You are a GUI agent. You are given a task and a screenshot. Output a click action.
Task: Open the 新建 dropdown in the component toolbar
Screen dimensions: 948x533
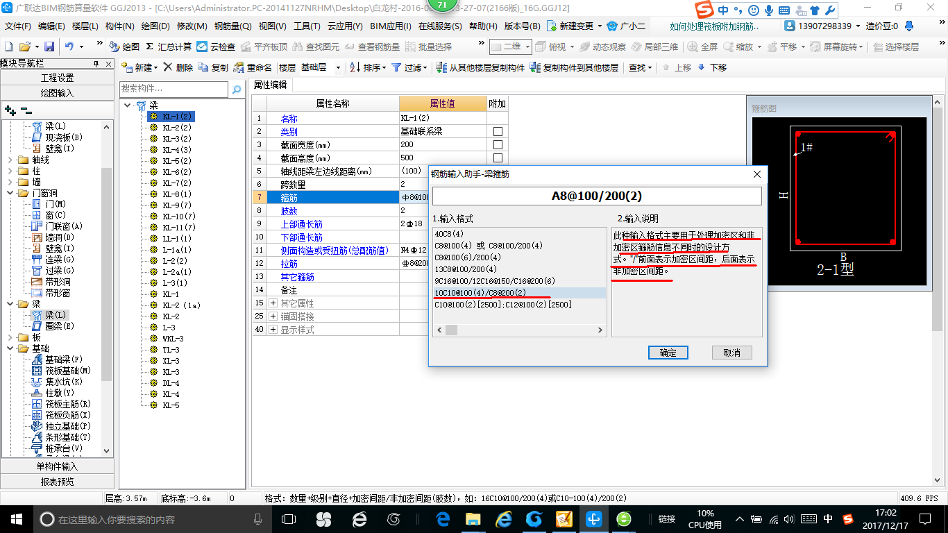tap(139, 67)
